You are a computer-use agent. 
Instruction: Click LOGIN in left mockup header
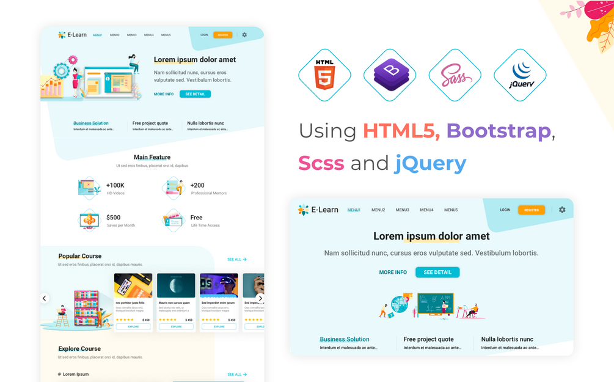[x=205, y=35]
